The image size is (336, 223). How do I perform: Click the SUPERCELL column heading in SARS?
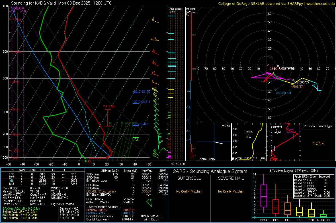(189, 178)
